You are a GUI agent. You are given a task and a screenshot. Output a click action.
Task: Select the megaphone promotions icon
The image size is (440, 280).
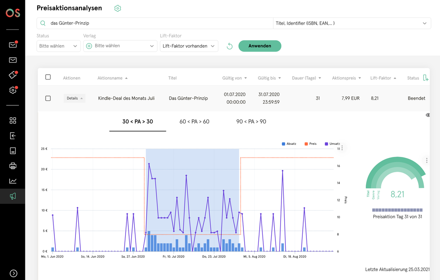[13, 196]
